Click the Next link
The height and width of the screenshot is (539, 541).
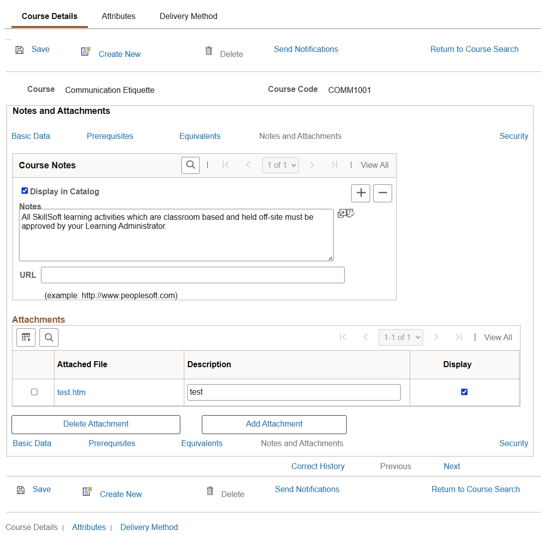pyautogui.click(x=452, y=467)
